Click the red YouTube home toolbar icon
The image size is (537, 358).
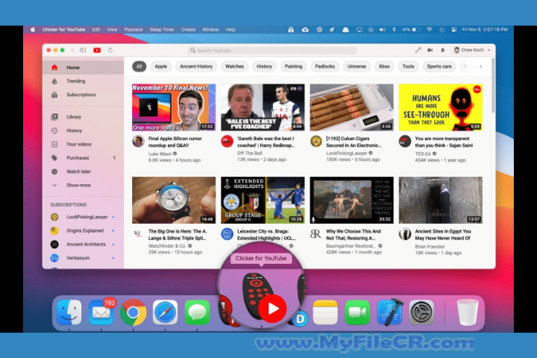click(97, 51)
